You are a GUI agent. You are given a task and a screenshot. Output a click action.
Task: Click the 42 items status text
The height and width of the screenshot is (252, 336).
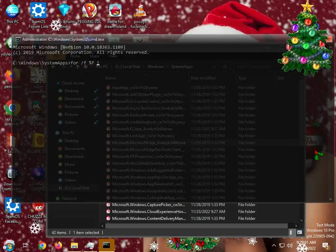(59, 233)
